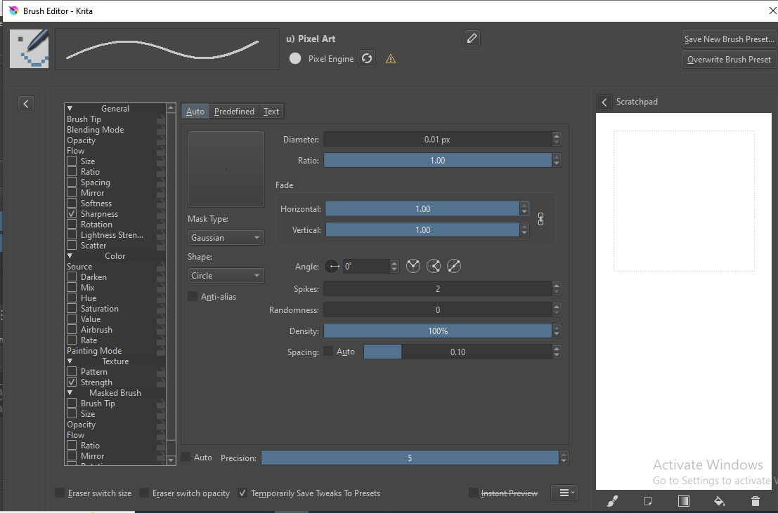The image size is (778, 513).
Task: Click the Density slider
Action: pos(437,331)
